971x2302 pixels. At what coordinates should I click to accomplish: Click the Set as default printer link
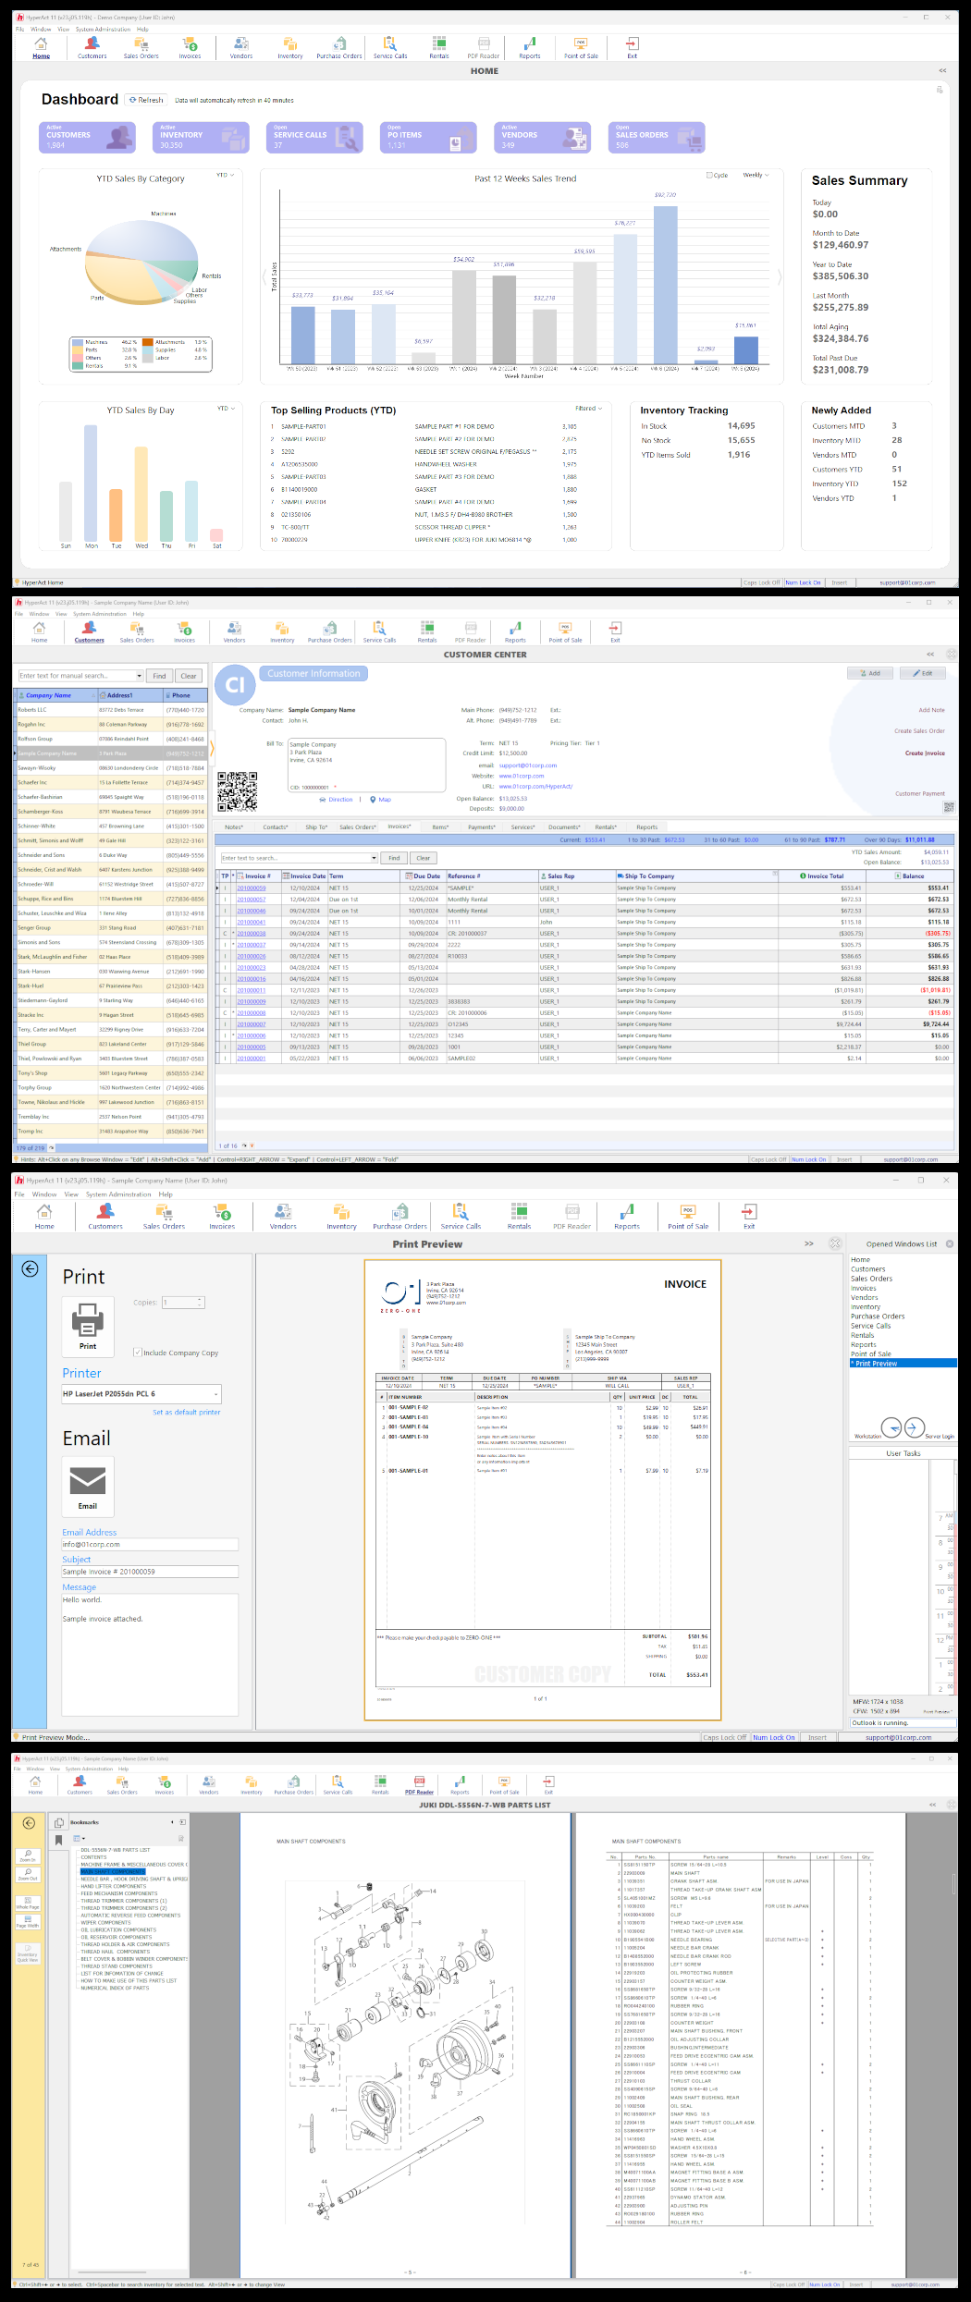point(186,1413)
